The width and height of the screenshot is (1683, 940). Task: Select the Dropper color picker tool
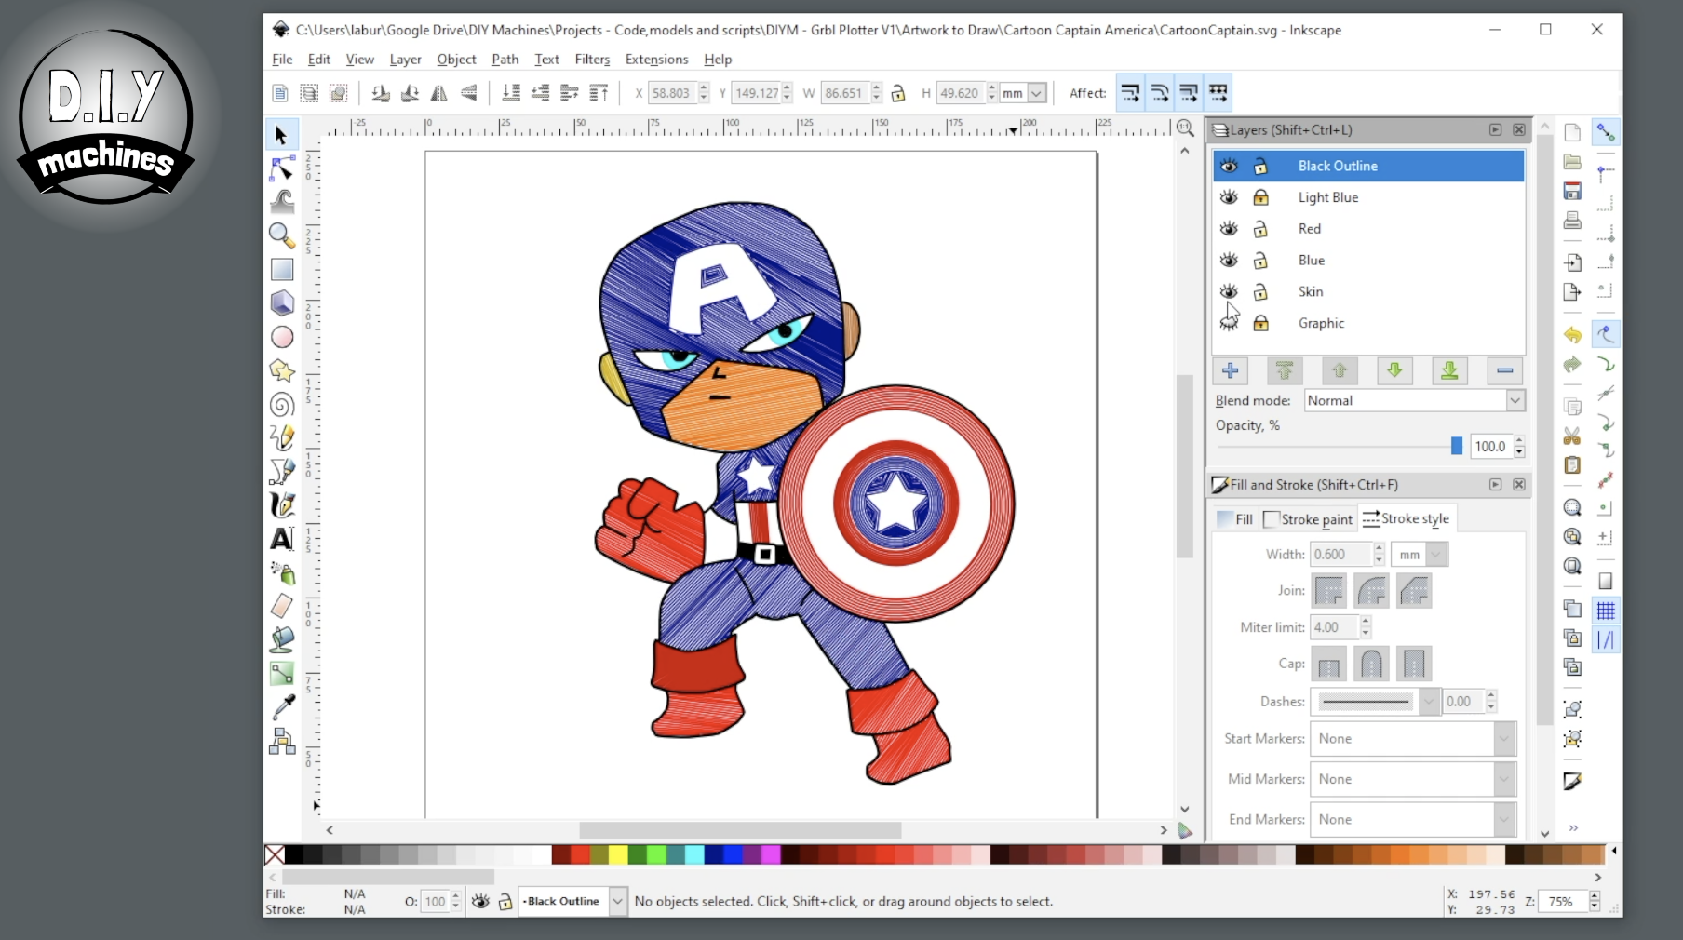point(282,706)
